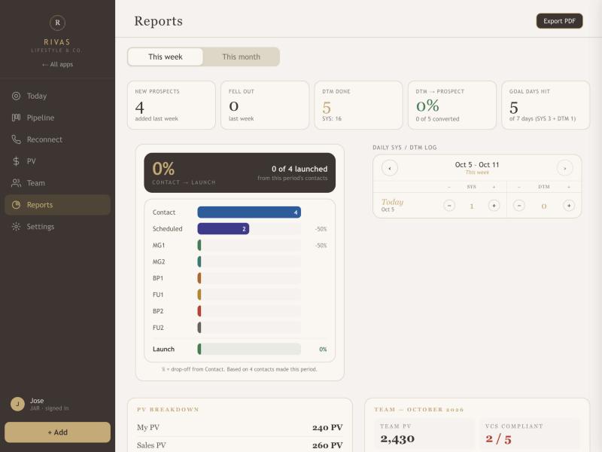Open PV dollar sign icon
The height and width of the screenshot is (452, 602).
click(x=16, y=161)
